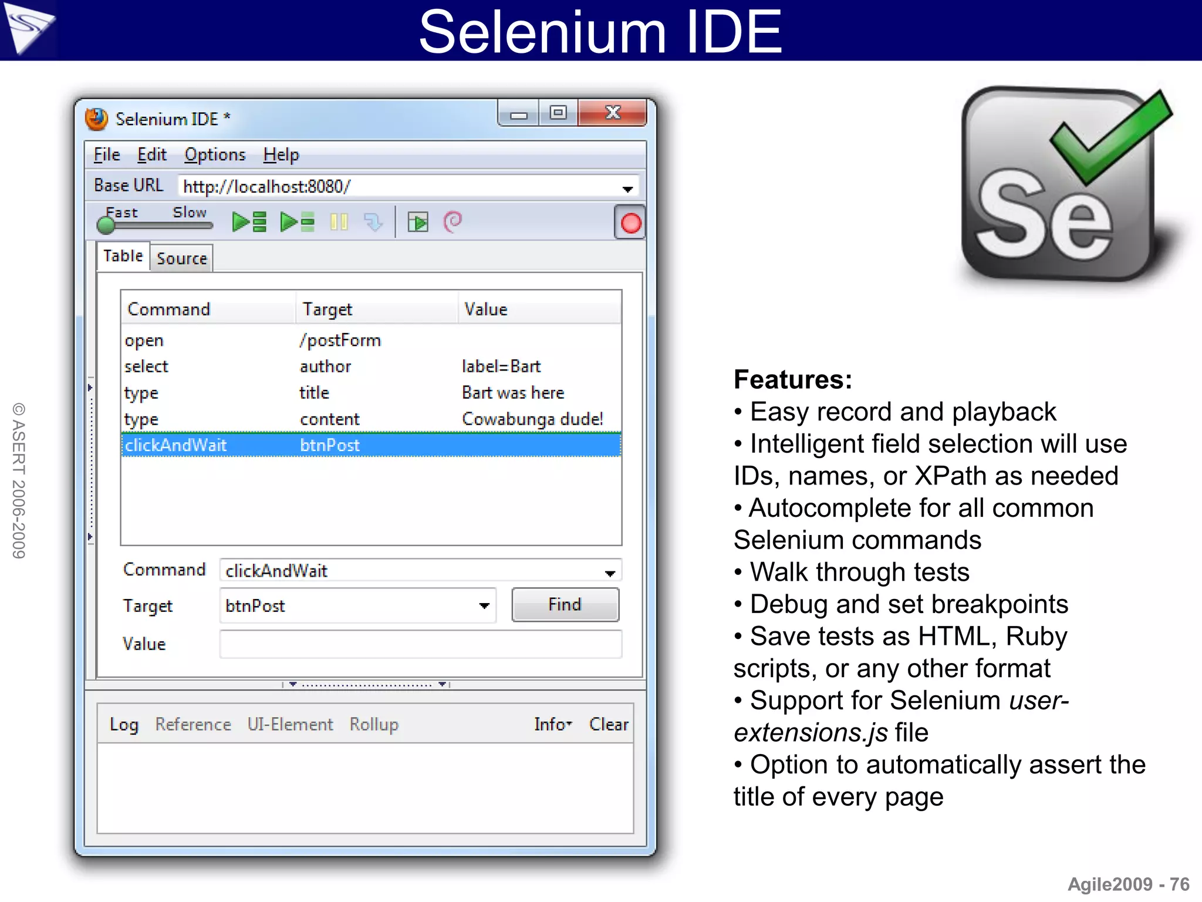Viewport: 1202px width, 902px height.
Task: Click the Command column header
Action: pyautogui.click(x=208, y=309)
